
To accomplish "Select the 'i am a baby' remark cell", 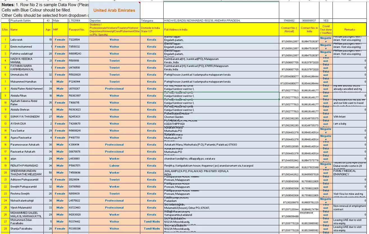I will [x=349, y=124].
